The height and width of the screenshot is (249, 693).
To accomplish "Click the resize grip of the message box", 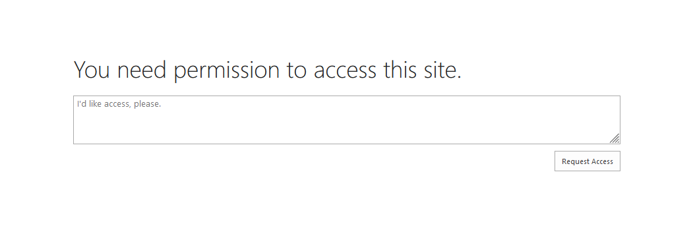I will 615,138.
